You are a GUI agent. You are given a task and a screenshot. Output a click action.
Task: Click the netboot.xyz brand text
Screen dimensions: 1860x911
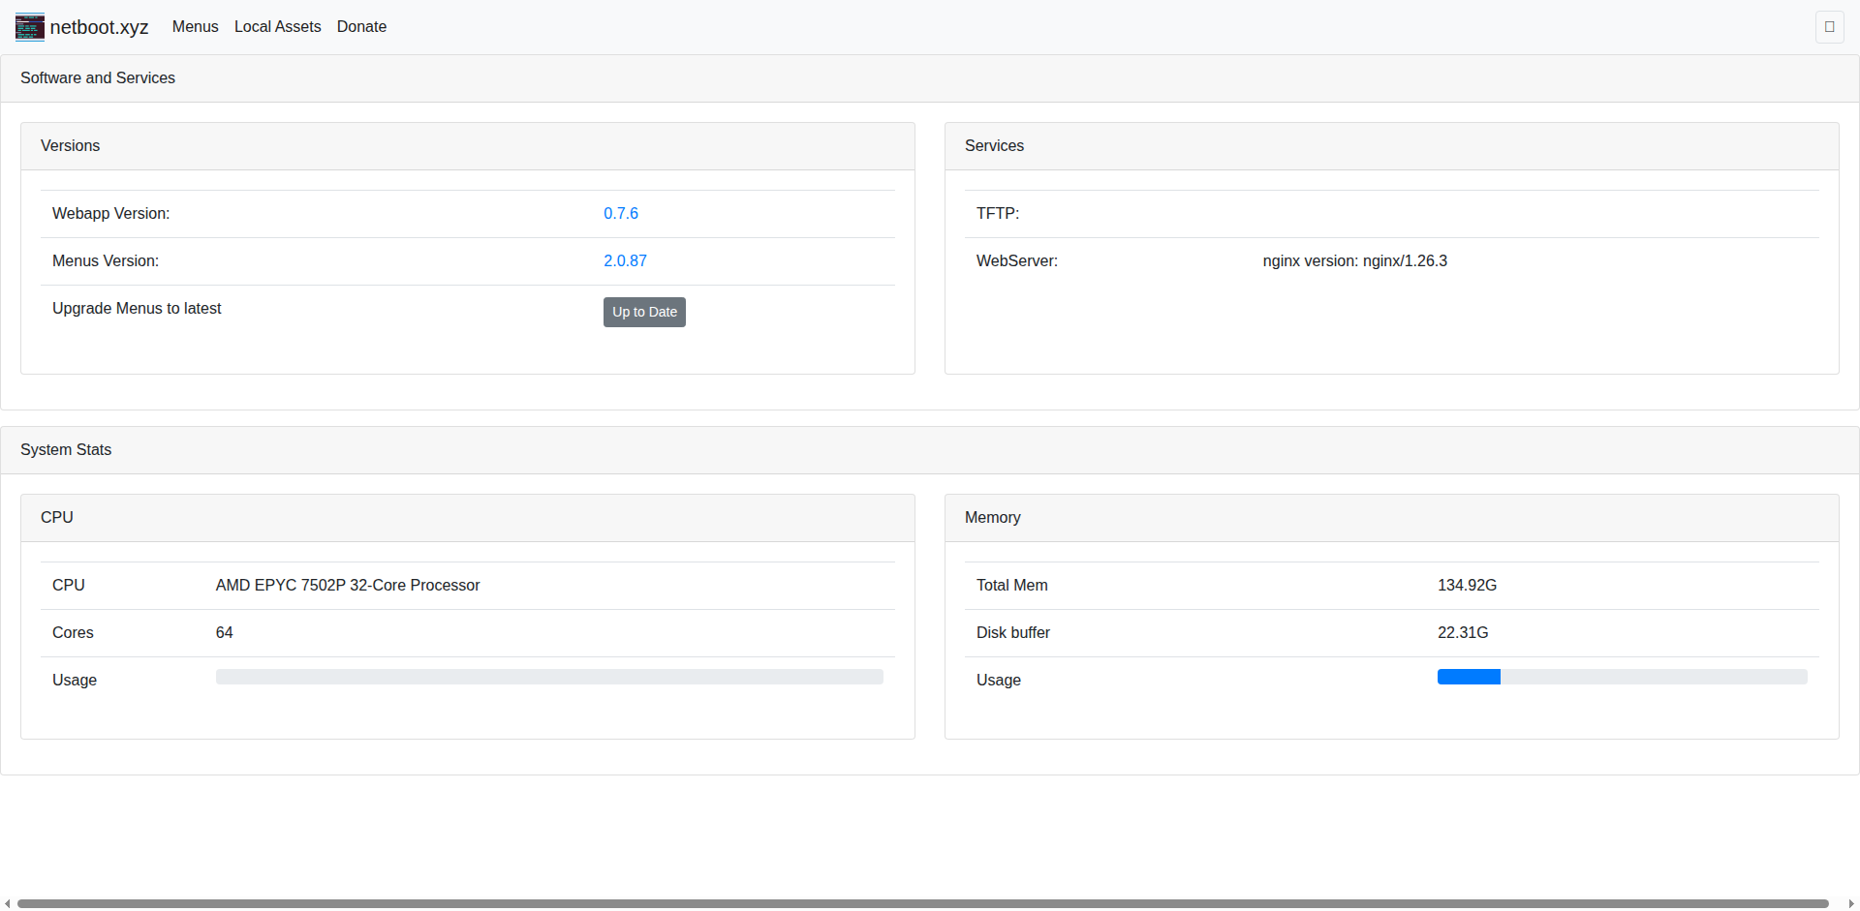point(99,27)
